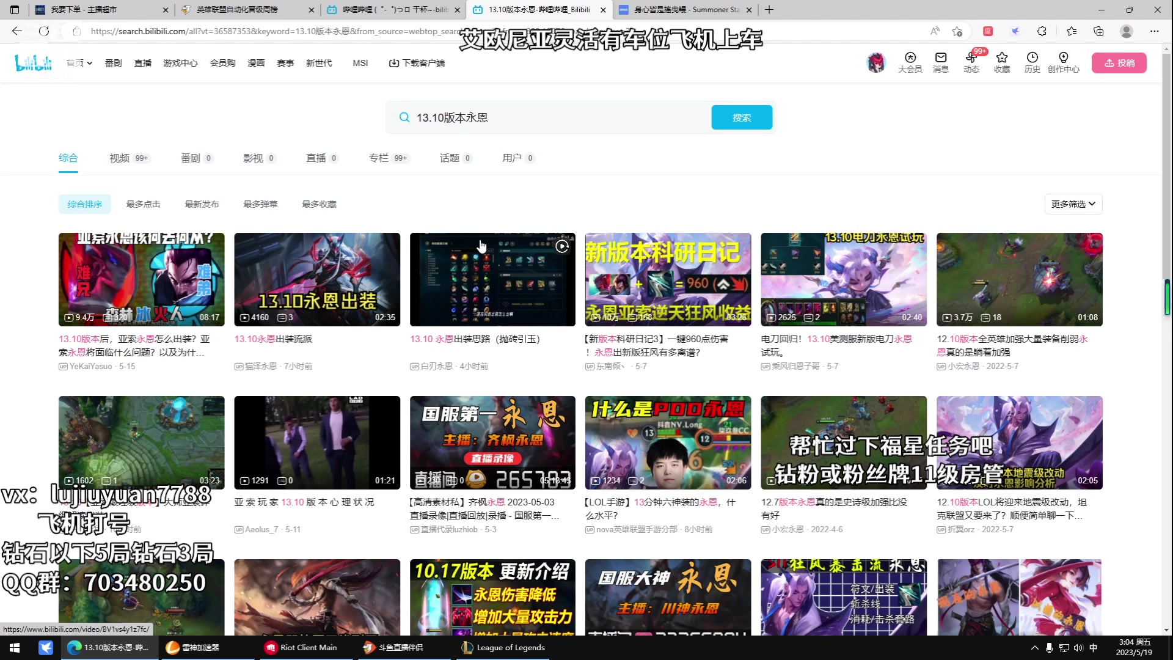Open 收藏 favorites star icon
Screen dimensions: 1173x660
pos(1002,62)
